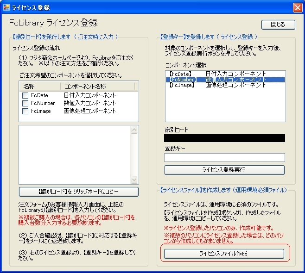Click the 識別コード field on the right
The width and height of the screenshot is (305, 273).
(x=224, y=138)
